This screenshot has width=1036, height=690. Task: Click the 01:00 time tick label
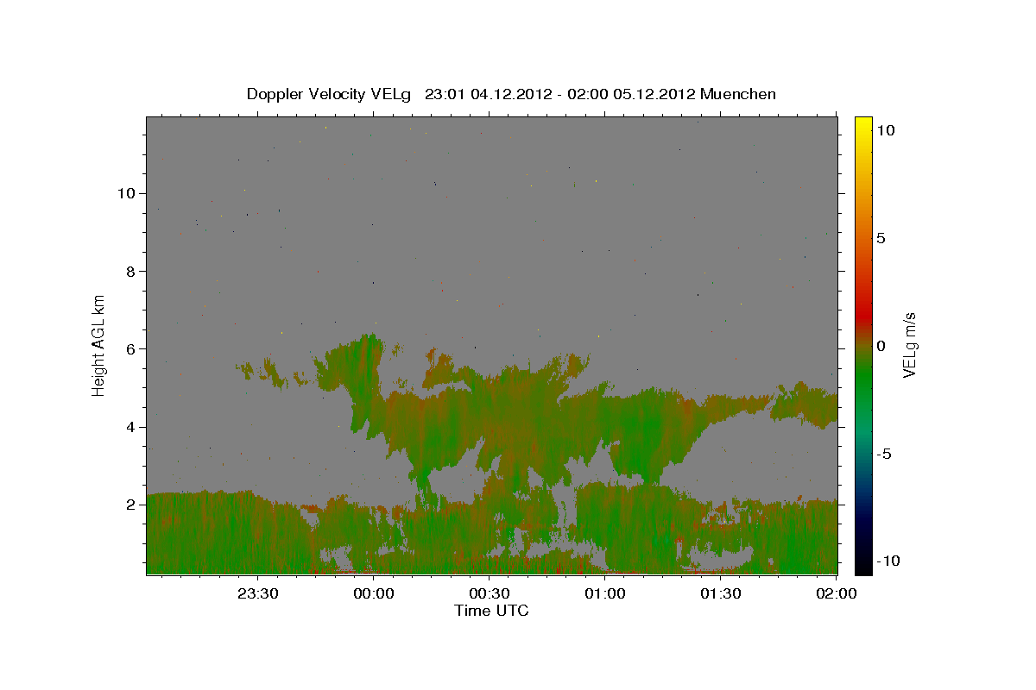click(x=605, y=593)
